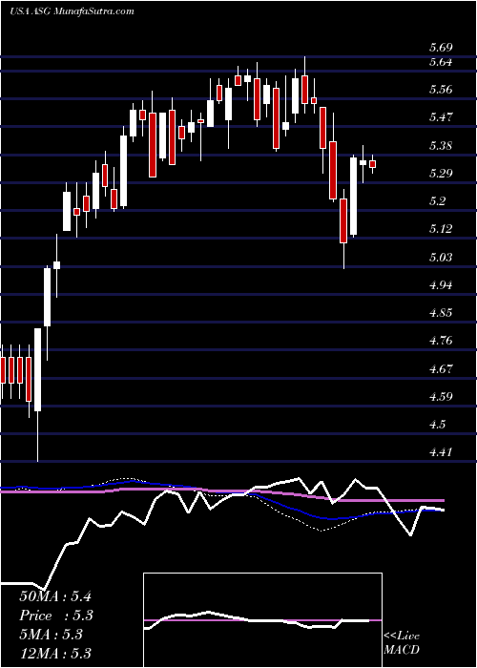
Task: Click the '<<Live MACD' label
Action: click(402, 643)
